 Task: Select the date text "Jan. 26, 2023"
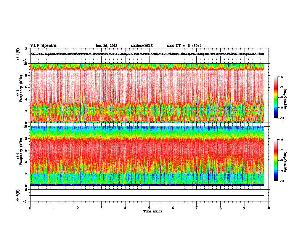pos(106,46)
